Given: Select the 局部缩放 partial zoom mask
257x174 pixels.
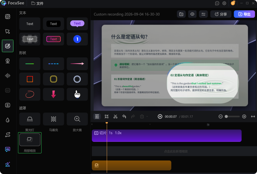Looking at the screenshot, I should pos(30,140).
